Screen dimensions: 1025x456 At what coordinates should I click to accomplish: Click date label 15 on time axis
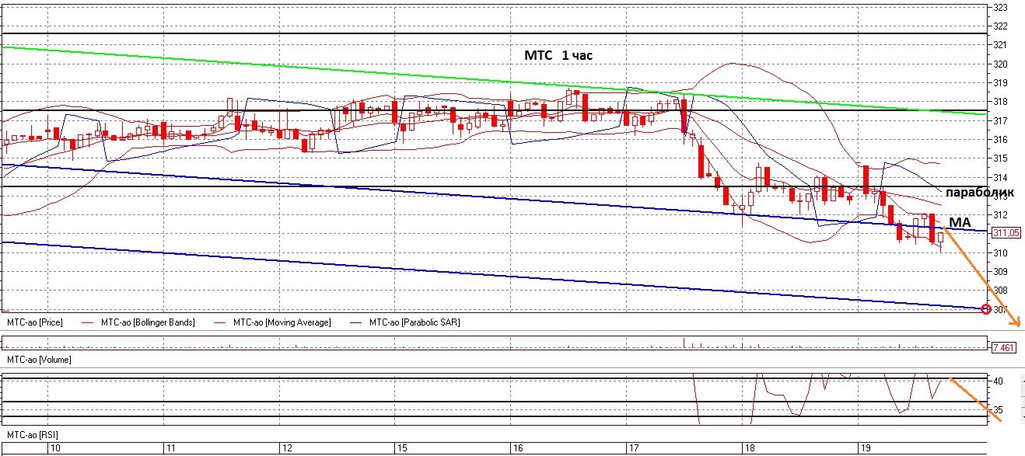point(401,449)
